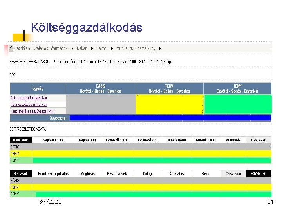282x211 pixels.
Task: Click the Bevételek table header
Action: (x=21, y=140)
